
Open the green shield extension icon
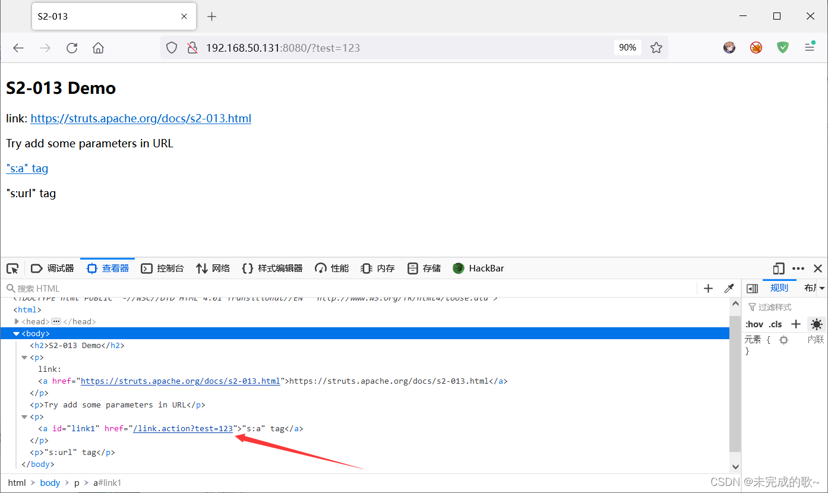point(783,48)
